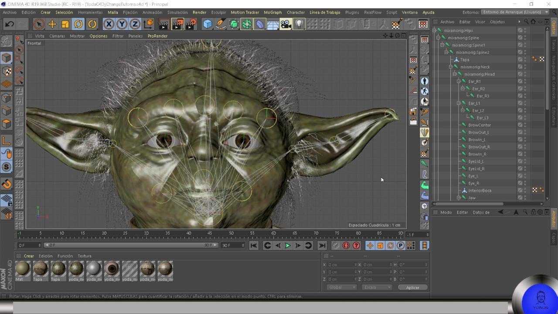Viewport: 558px width, 314px height.
Task: Click the frame range scrubber bar
Action: (131, 245)
